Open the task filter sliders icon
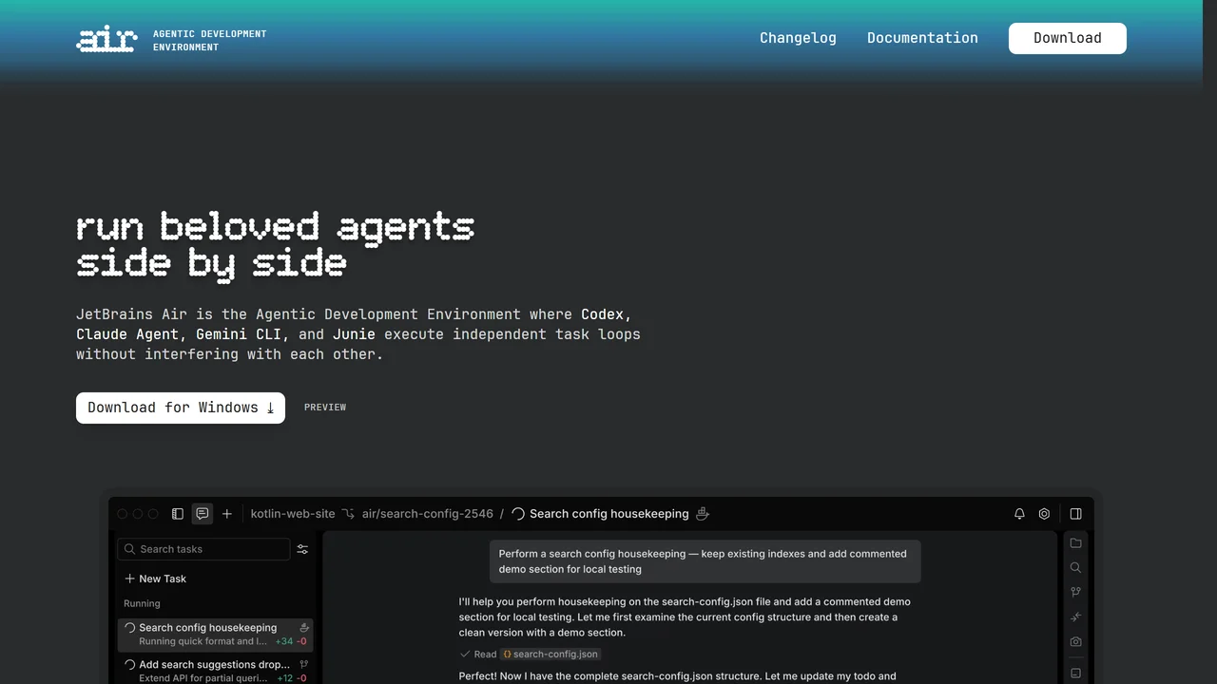Viewport: 1217px width, 684px height. (x=302, y=549)
